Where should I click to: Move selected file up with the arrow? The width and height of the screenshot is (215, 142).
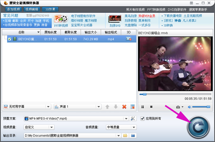click(x=107, y=107)
